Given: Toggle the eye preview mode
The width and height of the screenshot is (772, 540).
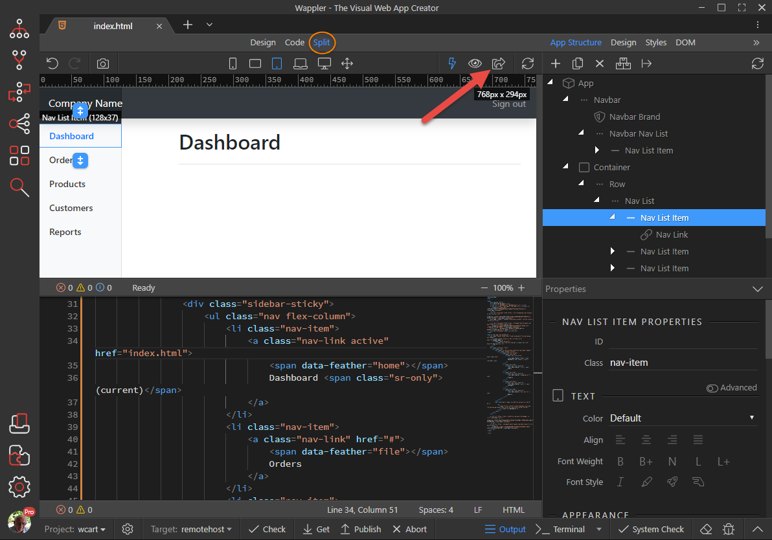Looking at the screenshot, I should point(475,63).
